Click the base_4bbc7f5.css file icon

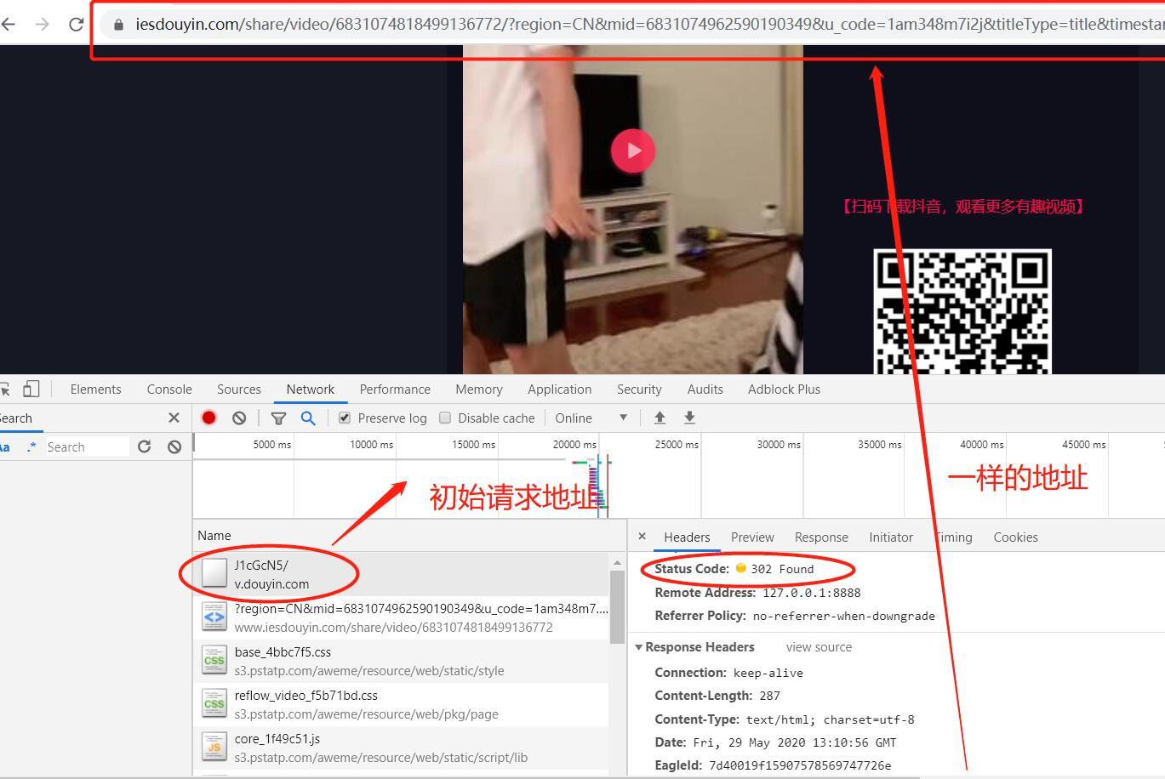pos(214,660)
